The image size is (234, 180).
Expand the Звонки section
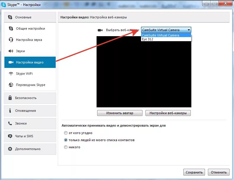pyautogui.click(x=30, y=124)
